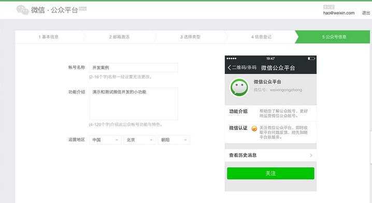Click the 功能介绍 label in the phone preview
This screenshot has width=372, height=203.
pyautogui.click(x=238, y=111)
